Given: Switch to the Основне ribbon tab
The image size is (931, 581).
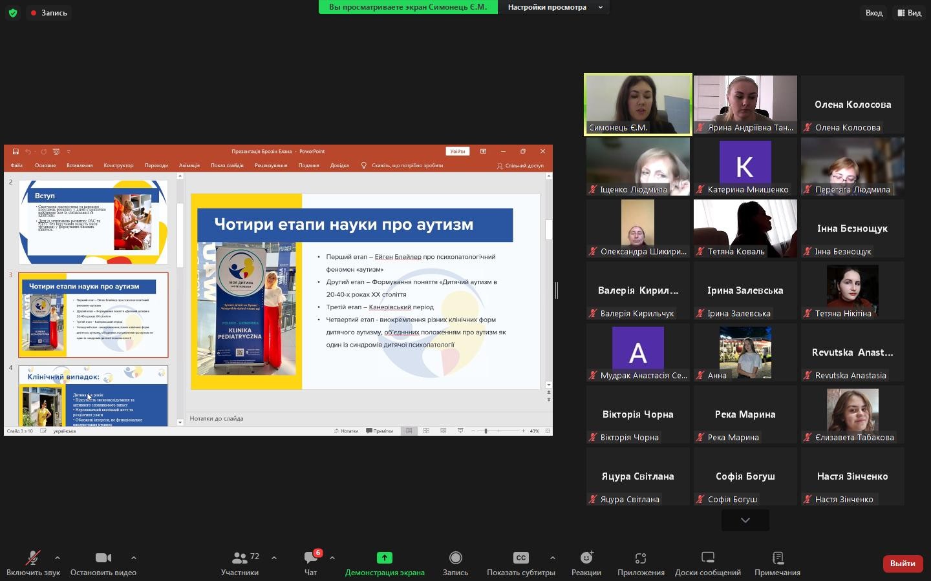Looking at the screenshot, I should pos(45,165).
